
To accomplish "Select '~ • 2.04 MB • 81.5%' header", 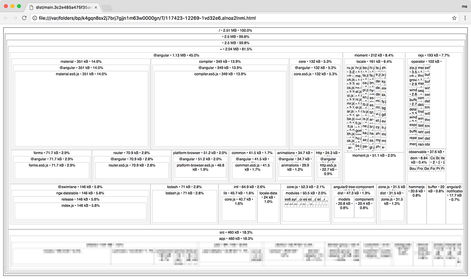I will coord(235,49).
